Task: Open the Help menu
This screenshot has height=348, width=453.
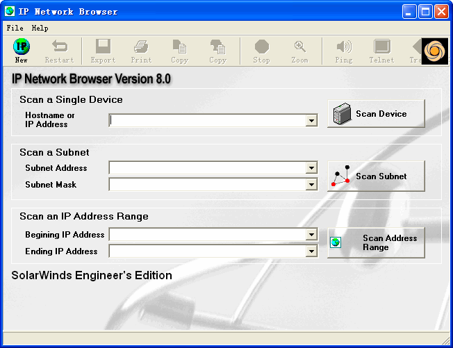Action: click(40, 28)
